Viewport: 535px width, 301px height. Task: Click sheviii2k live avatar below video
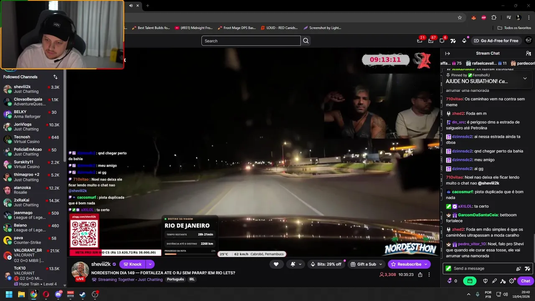(x=79, y=270)
